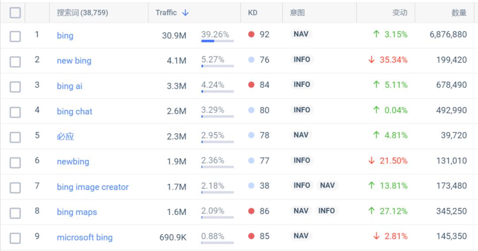This screenshot has height=251, width=478.
Task: Click the 意图 column header
Action: point(297,13)
